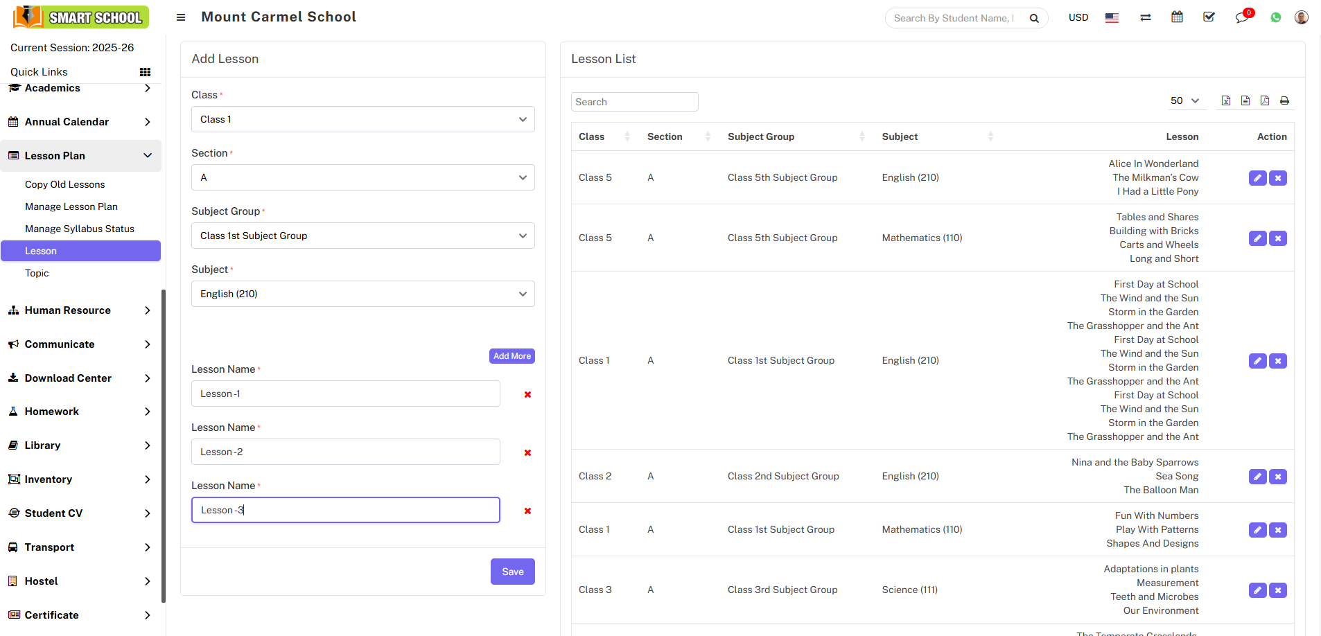
Task: Click the switch session arrows icon
Action: tap(1146, 18)
